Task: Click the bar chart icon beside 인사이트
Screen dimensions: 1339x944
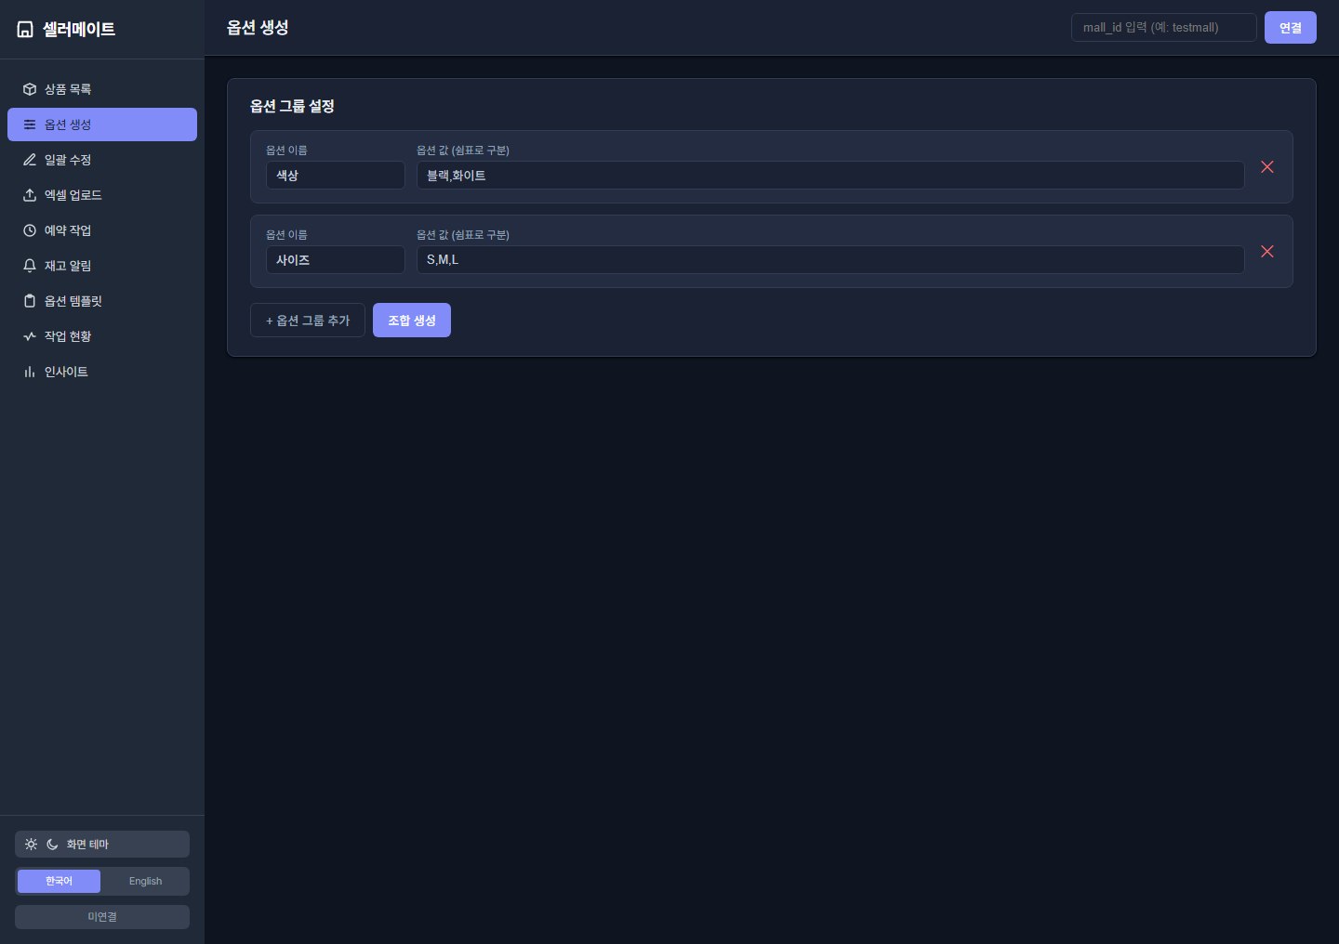Action: pyautogui.click(x=30, y=372)
